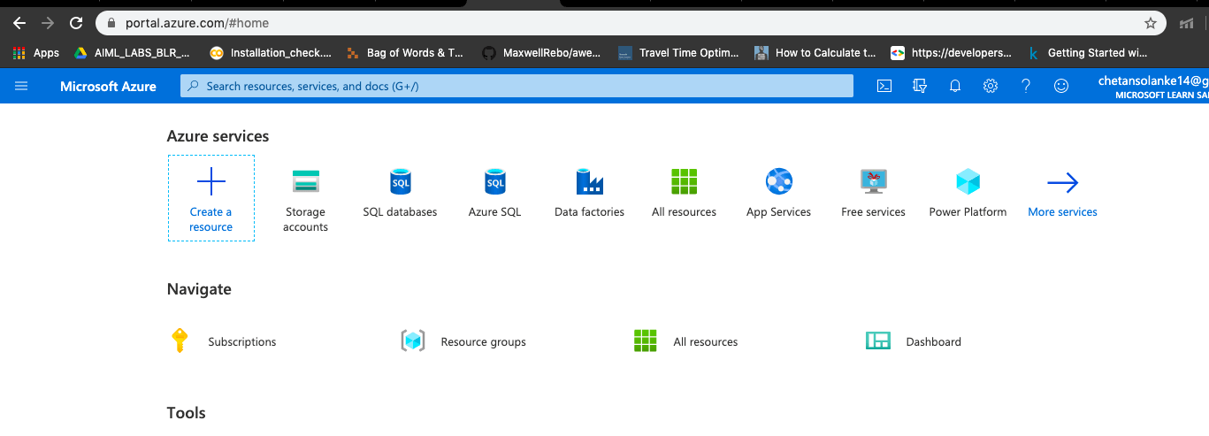Open the Azure portal hamburger menu
Screen dimensions: 1209x436
coord(21,86)
